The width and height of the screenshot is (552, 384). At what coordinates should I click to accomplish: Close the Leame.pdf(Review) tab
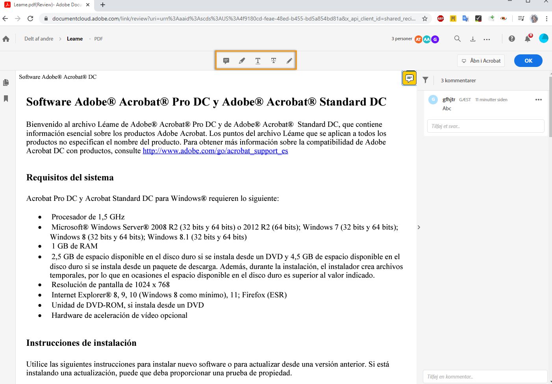coord(88,5)
